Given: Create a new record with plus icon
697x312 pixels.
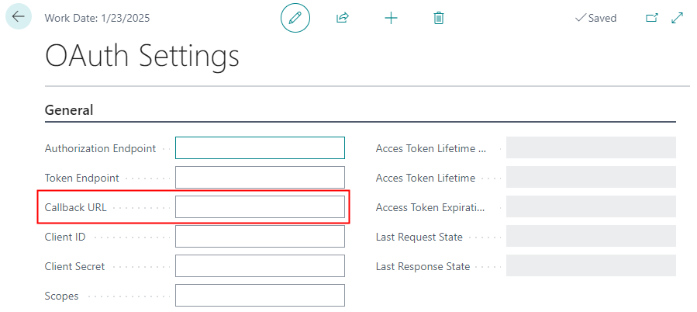Looking at the screenshot, I should pos(391,18).
